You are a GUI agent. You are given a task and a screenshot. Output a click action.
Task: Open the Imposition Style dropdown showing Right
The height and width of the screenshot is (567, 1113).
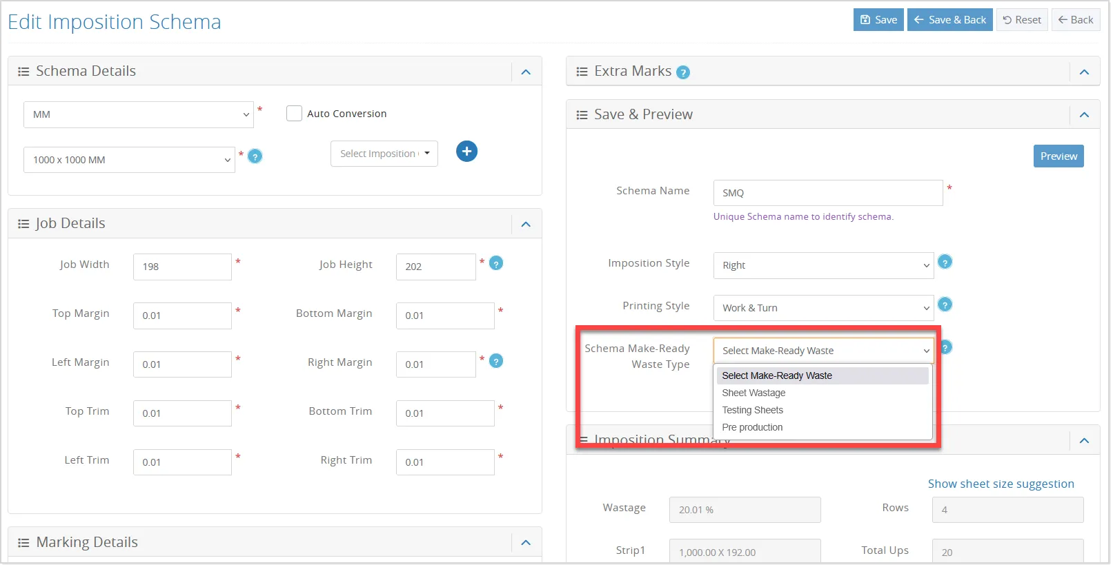(x=823, y=265)
